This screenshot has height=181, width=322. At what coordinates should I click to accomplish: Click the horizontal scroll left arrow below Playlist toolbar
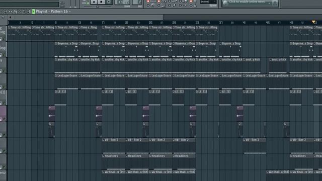[10, 18]
